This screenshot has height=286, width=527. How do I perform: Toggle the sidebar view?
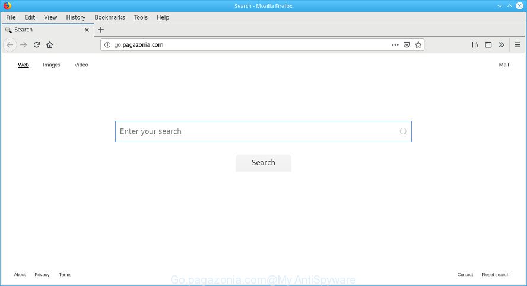click(x=488, y=45)
